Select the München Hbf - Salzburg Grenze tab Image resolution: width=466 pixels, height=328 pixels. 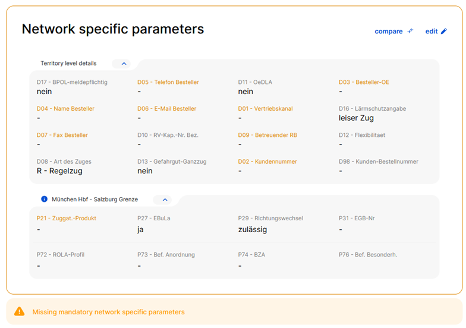pyautogui.click(x=95, y=199)
